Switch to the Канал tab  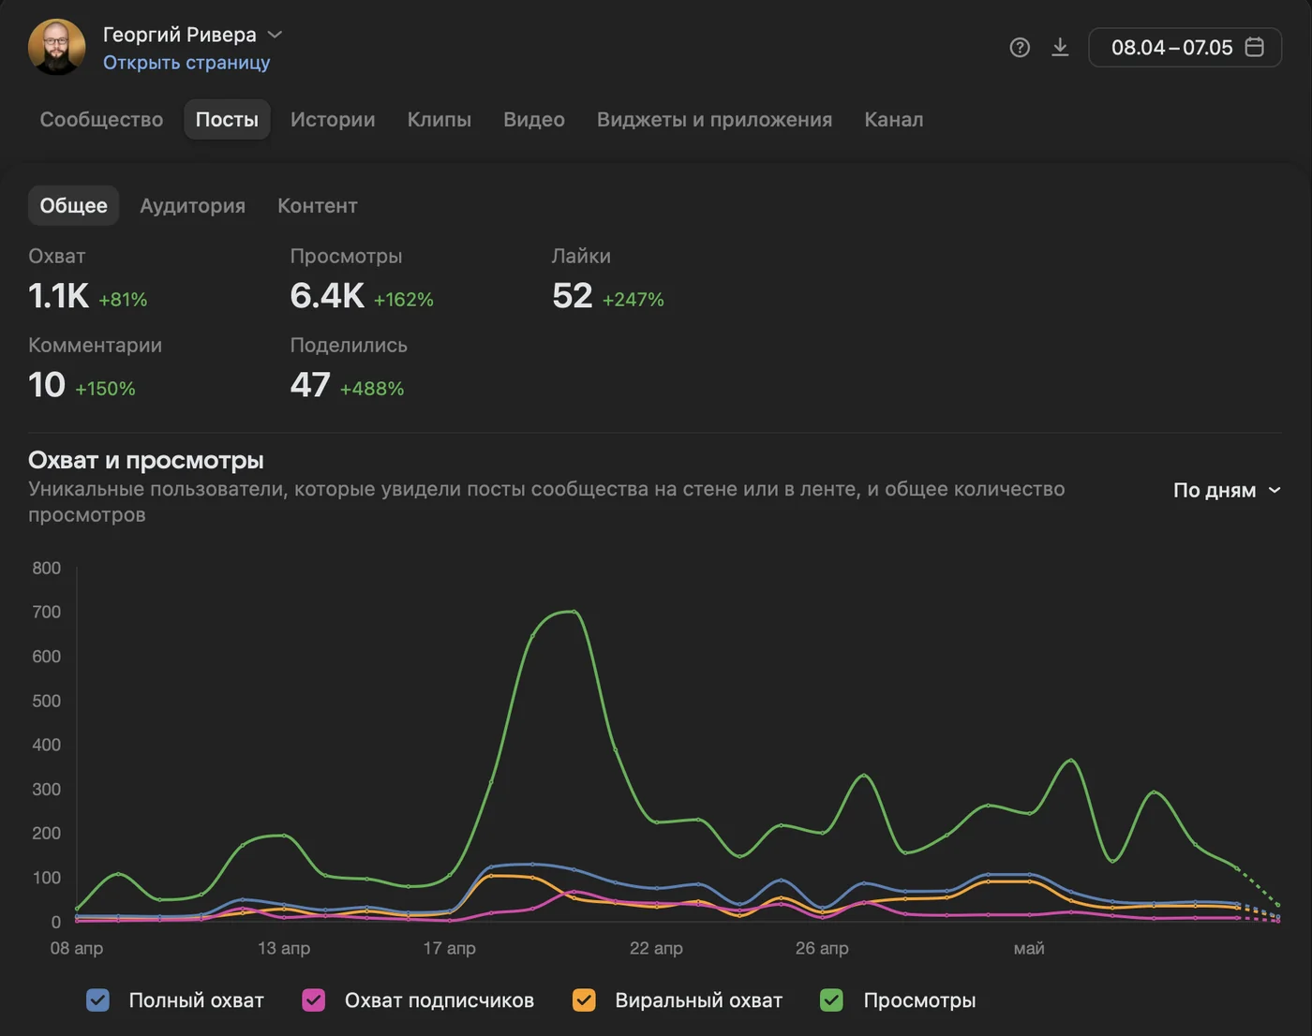pyautogui.click(x=894, y=120)
